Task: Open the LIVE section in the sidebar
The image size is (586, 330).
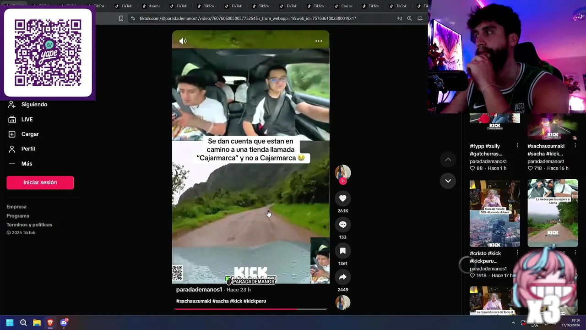Action: pyautogui.click(x=21, y=119)
